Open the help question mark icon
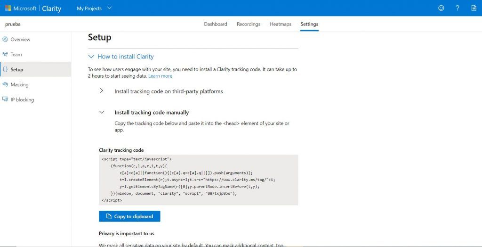This screenshot has height=247, width=482. (x=458, y=8)
